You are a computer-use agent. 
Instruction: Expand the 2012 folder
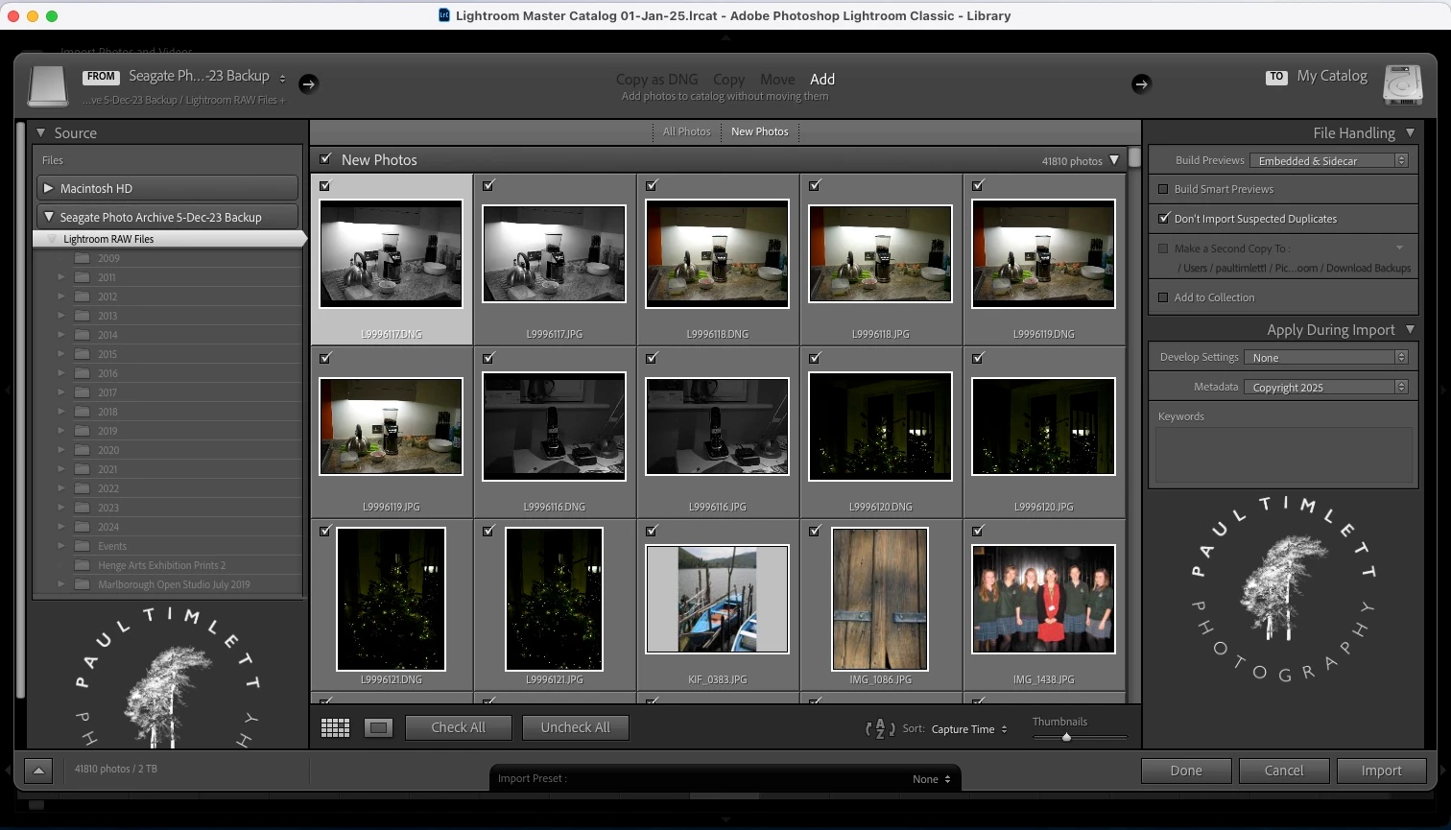click(x=61, y=296)
